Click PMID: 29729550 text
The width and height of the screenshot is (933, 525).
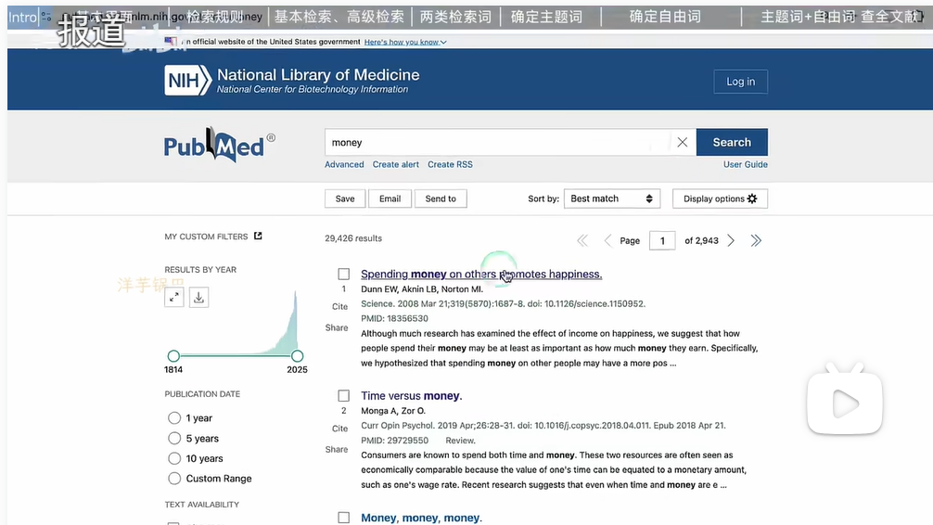[x=394, y=441]
